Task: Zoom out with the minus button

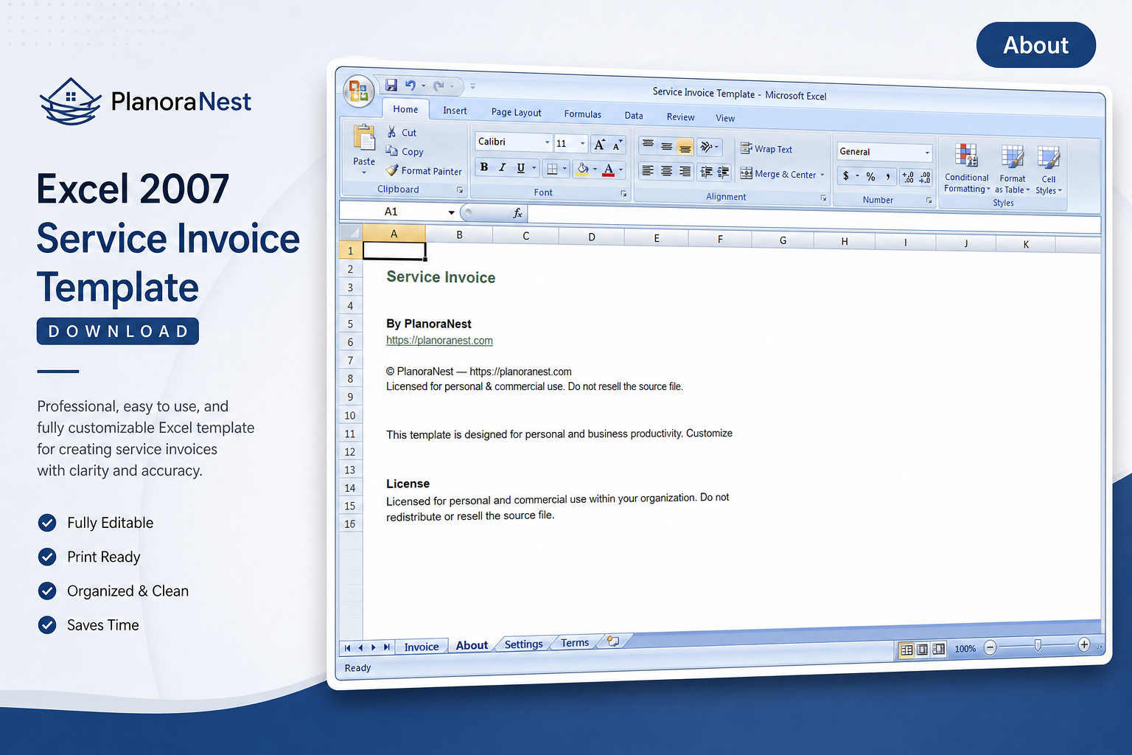Action: [x=990, y=647]
